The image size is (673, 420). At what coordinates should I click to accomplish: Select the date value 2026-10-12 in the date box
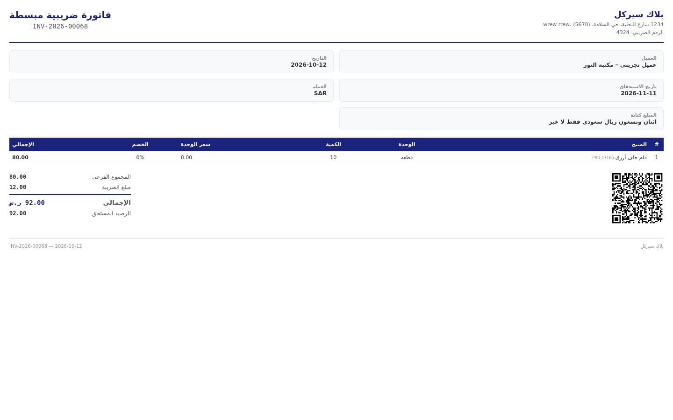(309, 65)
